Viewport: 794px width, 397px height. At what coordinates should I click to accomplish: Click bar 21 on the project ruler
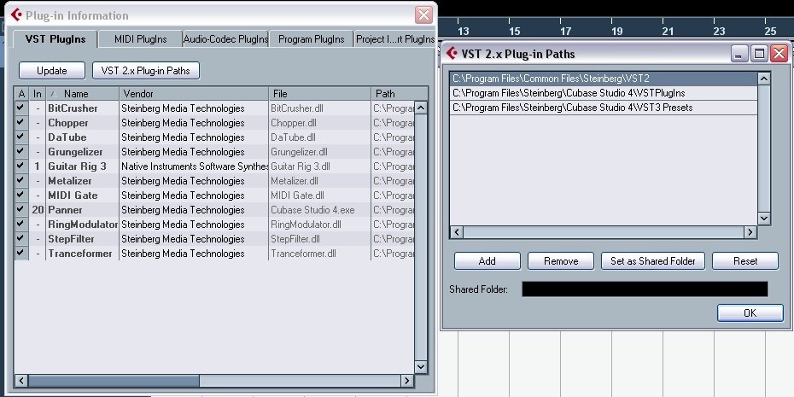click(668, 31)
